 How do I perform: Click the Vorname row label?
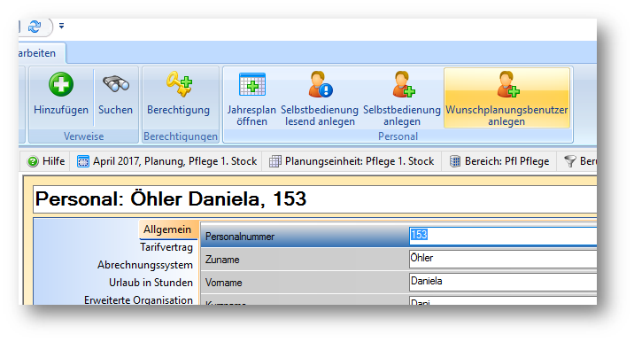(x=224, y=283)
